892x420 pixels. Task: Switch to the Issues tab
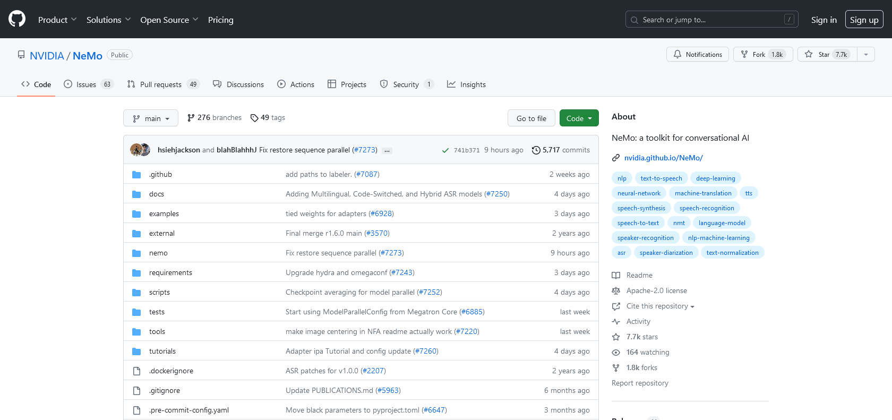click(89, 84)
